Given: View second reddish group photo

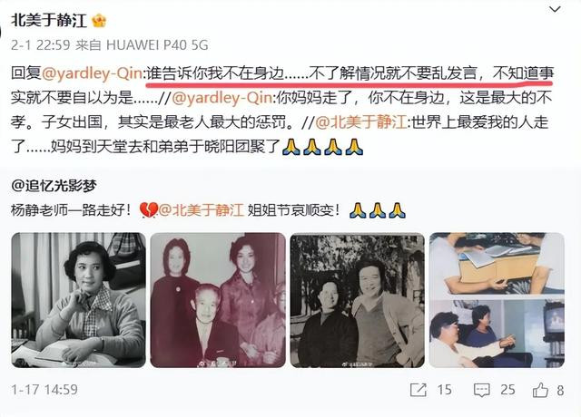Looking at the screenshot, I should coord(218,300).
